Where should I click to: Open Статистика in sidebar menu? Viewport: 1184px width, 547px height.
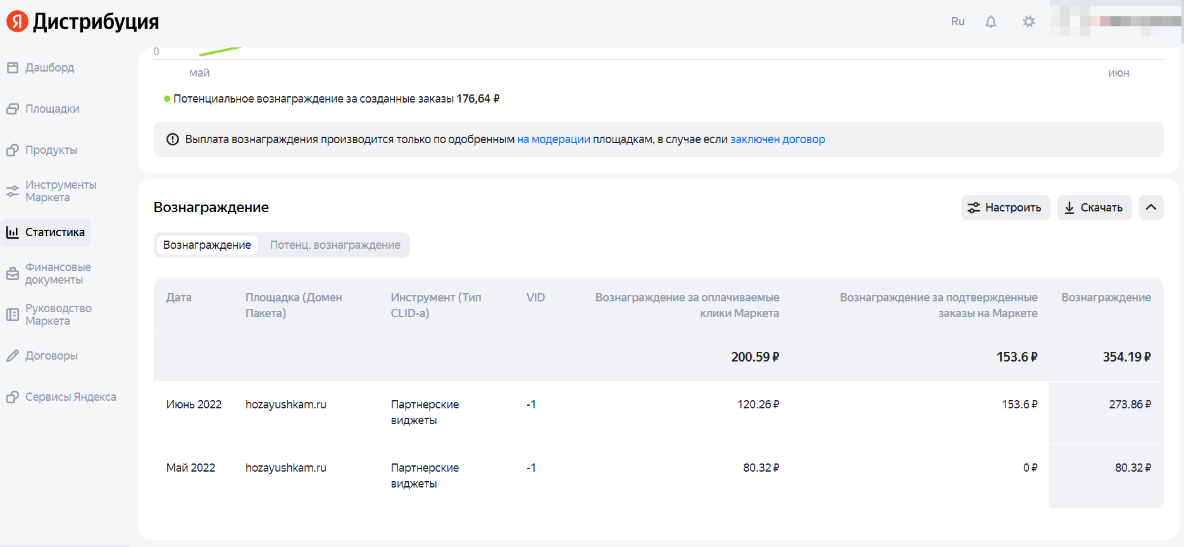click(x=54, y=232)
